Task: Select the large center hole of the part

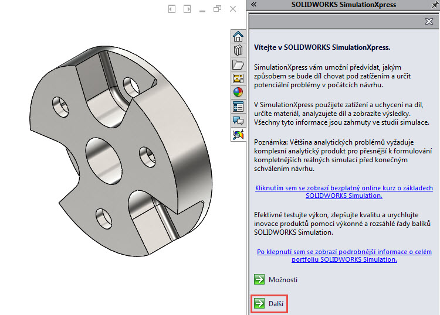Action: [x=104, y=161]
